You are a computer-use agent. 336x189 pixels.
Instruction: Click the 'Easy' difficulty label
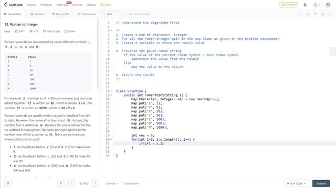click(7, 31)
